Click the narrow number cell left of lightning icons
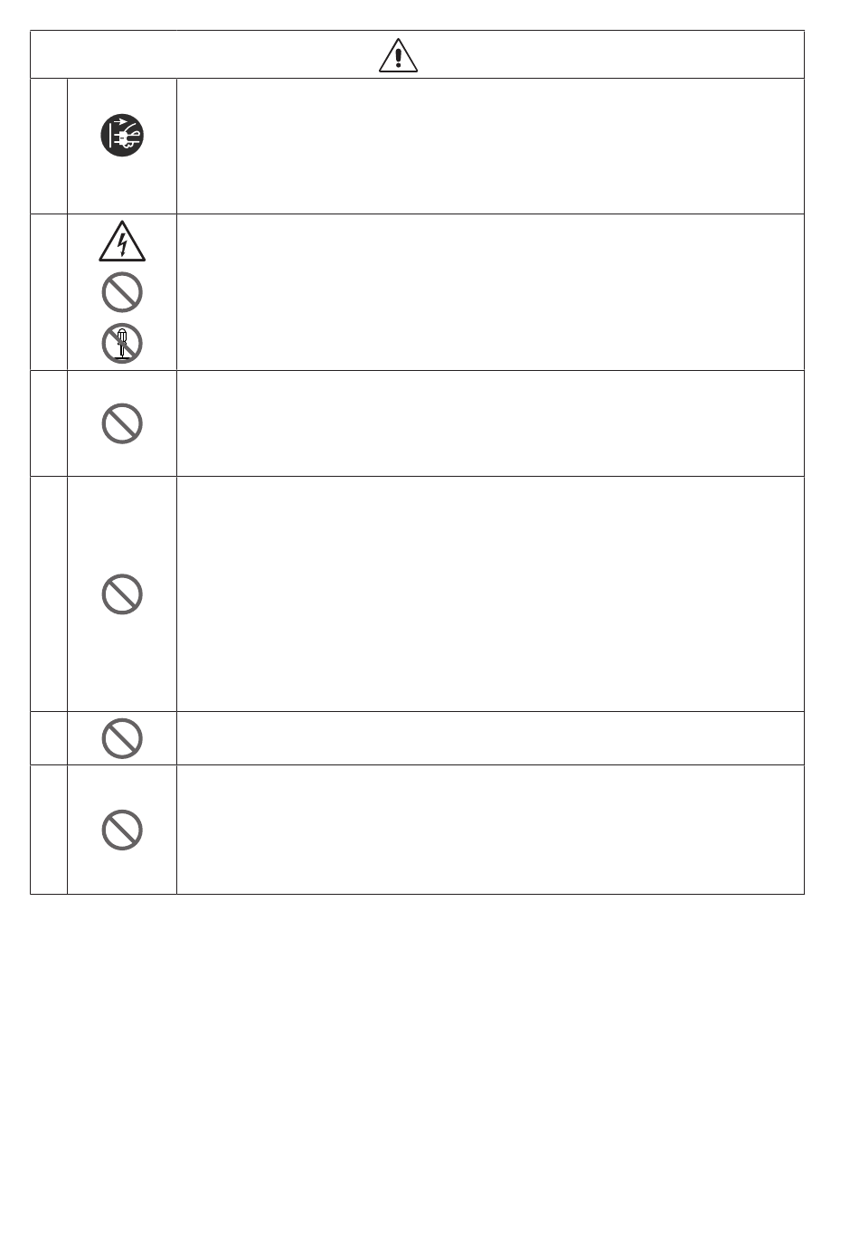This screenshot has width=859, height=1234. pos(49,292)
